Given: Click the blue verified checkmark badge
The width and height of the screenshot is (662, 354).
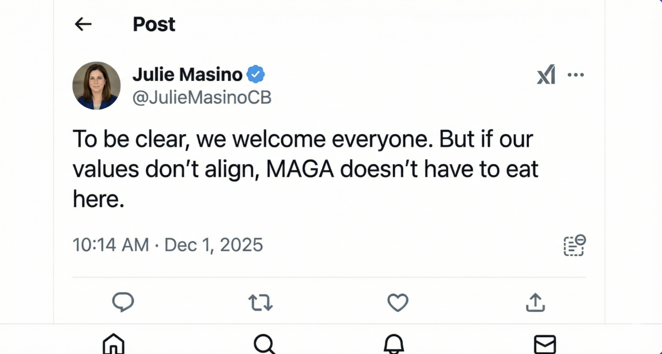Looking at the screenshot, I should click(x=255, y=74).
